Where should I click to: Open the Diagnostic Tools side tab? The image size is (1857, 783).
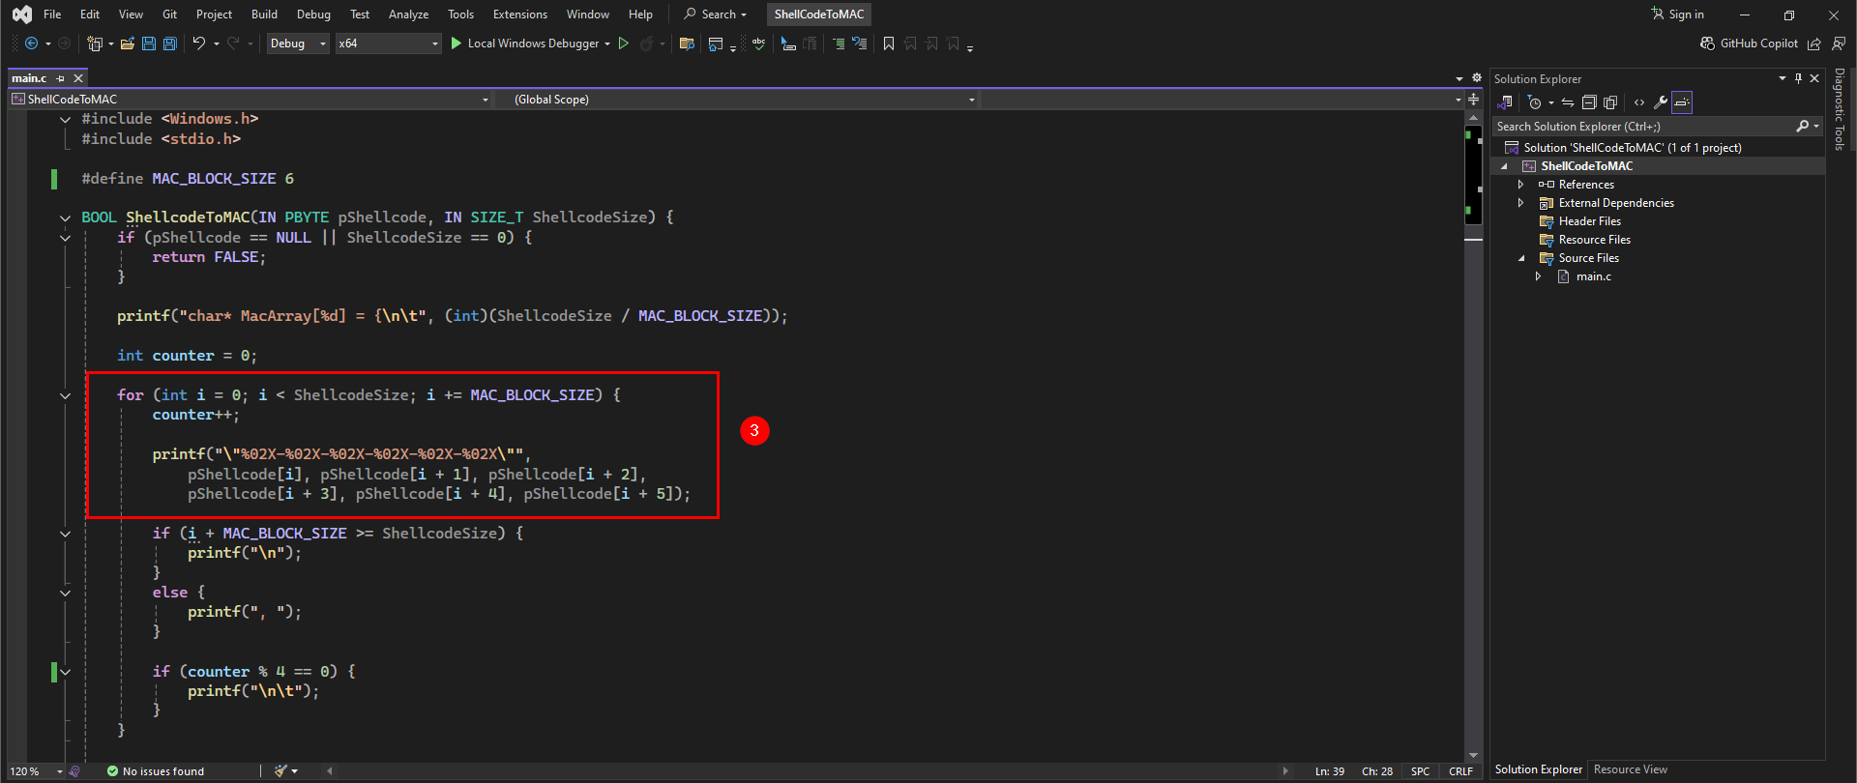tap(1840, 109)
